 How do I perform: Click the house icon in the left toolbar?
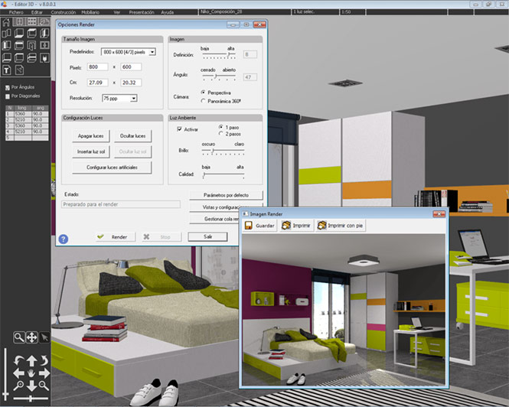tap(7, 22)
